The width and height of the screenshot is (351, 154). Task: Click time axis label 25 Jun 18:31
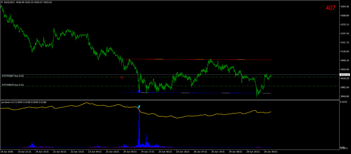(x=183, y=152)
